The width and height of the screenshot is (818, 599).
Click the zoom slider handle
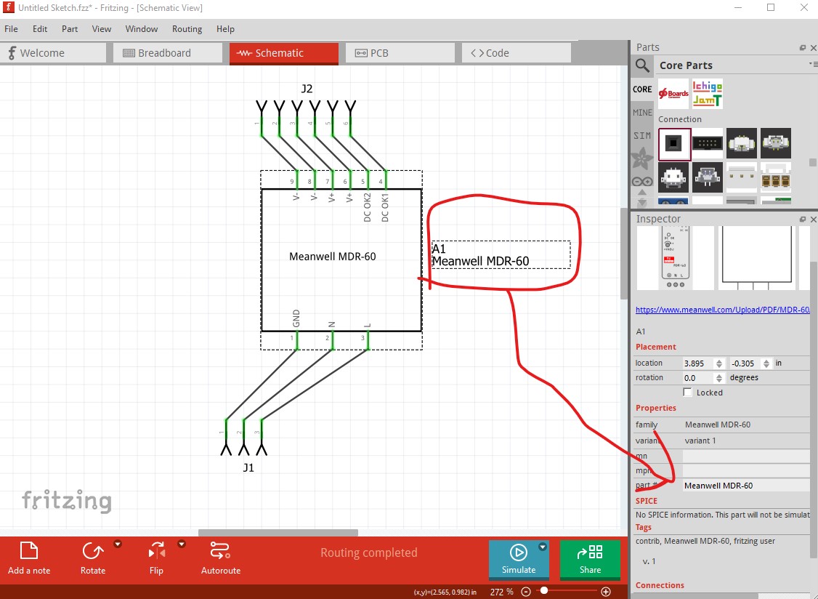click(x=544, y=591)
